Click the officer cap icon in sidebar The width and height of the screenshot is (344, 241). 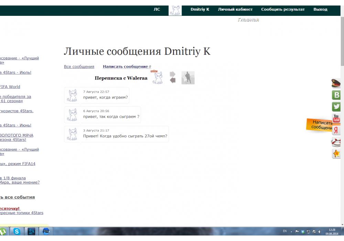(x=336, y=83)
